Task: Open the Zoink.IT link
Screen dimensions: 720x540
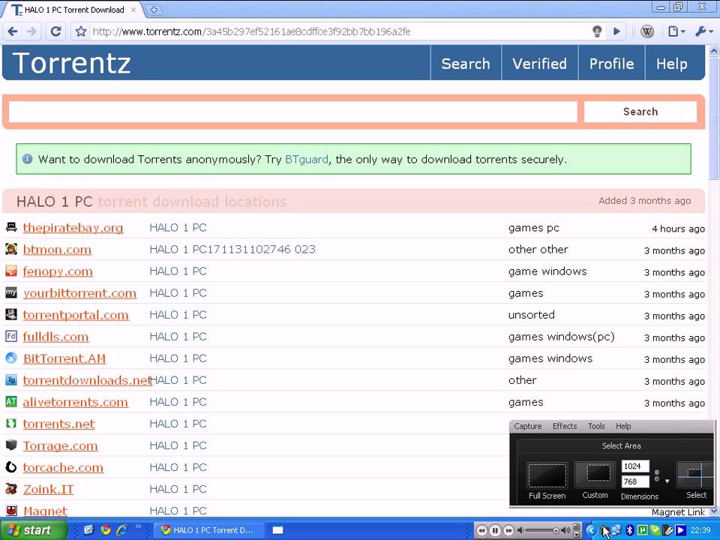Action: pyautogui.click(x=48, y=490)
